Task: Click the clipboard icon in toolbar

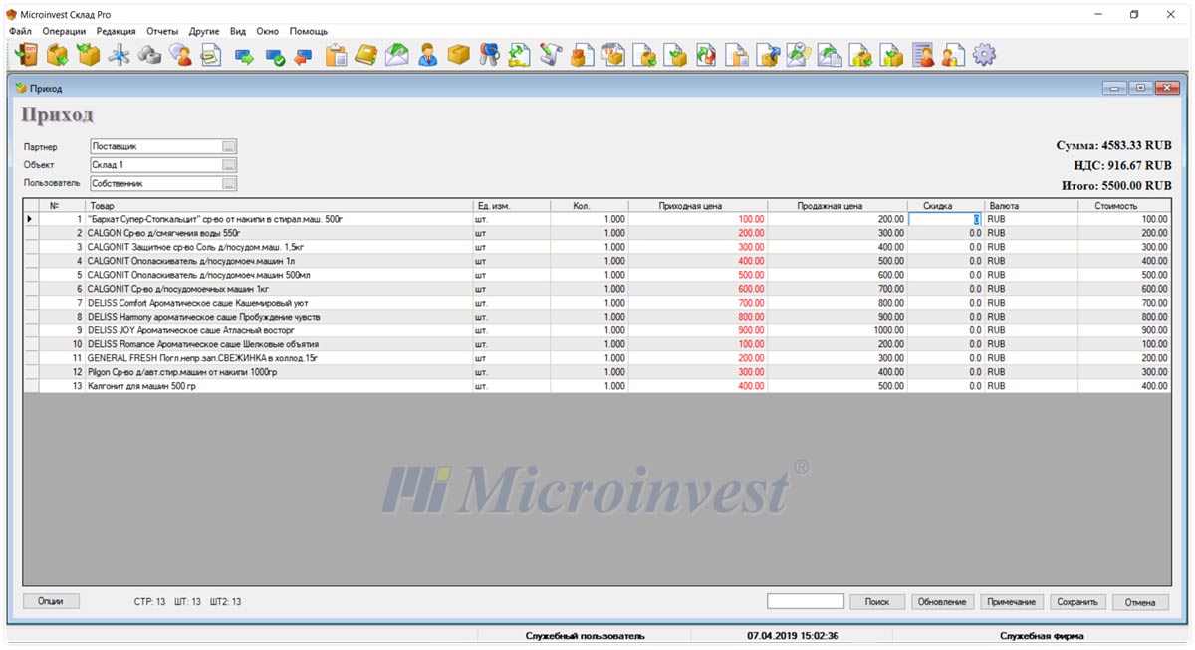Action: (336, 55)
